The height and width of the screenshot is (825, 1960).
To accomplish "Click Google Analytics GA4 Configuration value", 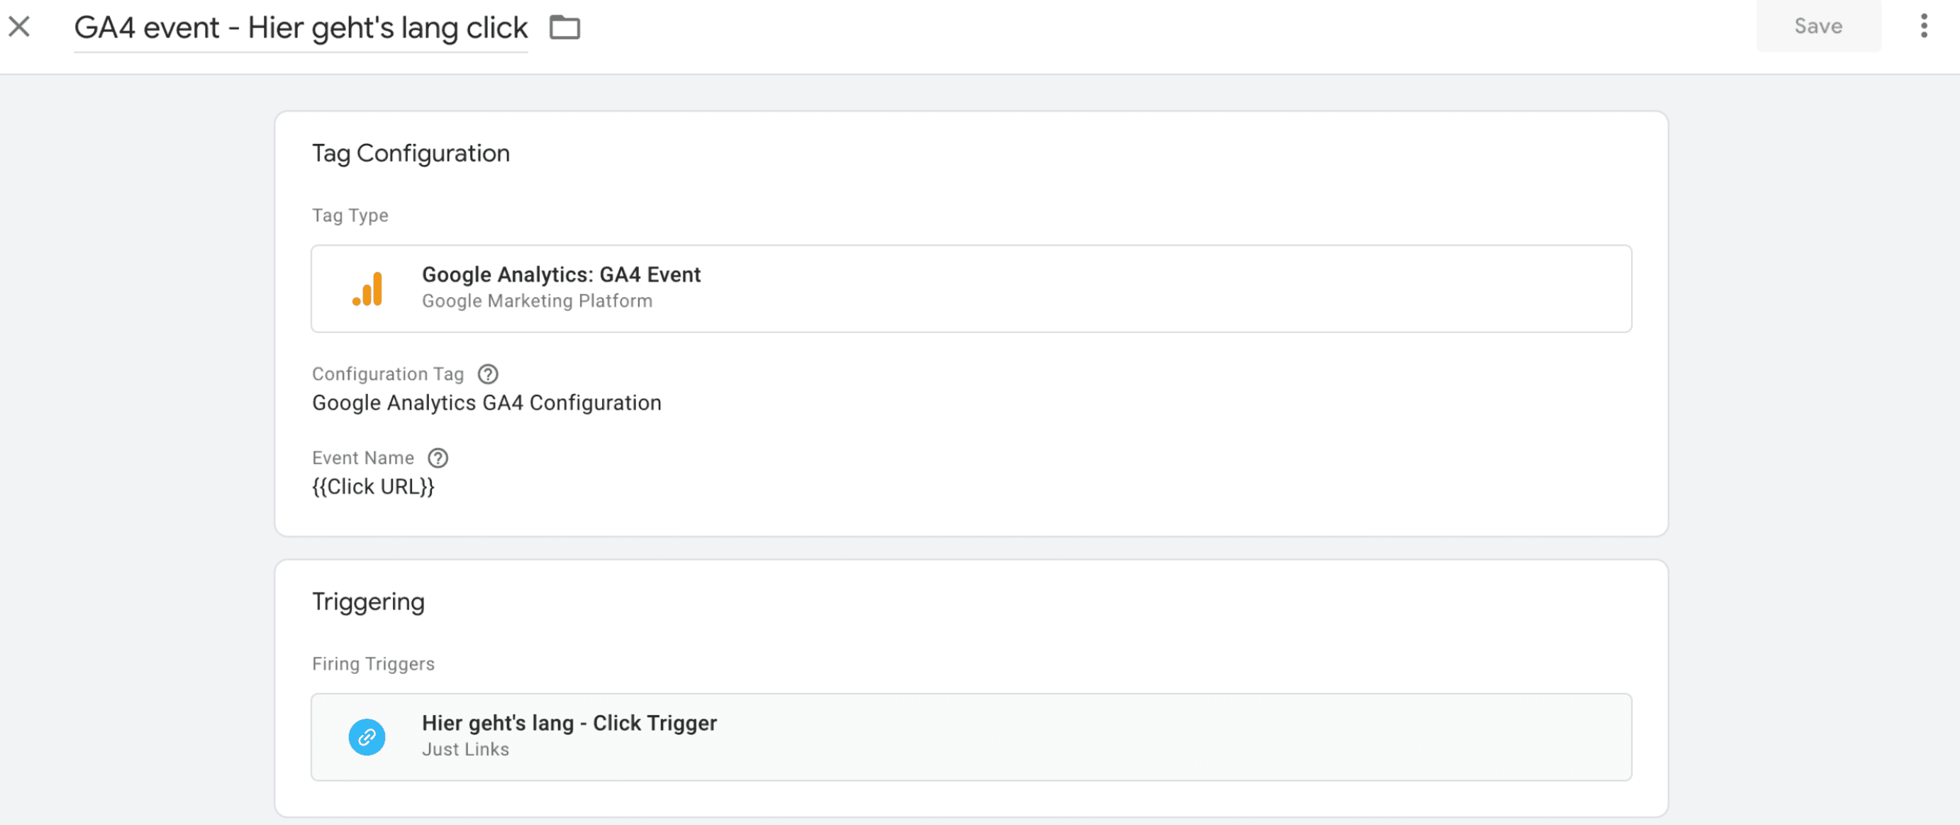I will pyautogui.click(x=487, y=403).
